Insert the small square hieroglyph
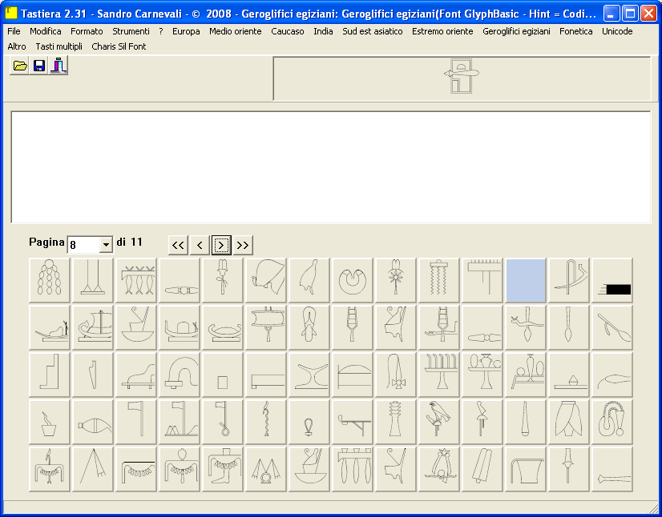 click(223, 375)
